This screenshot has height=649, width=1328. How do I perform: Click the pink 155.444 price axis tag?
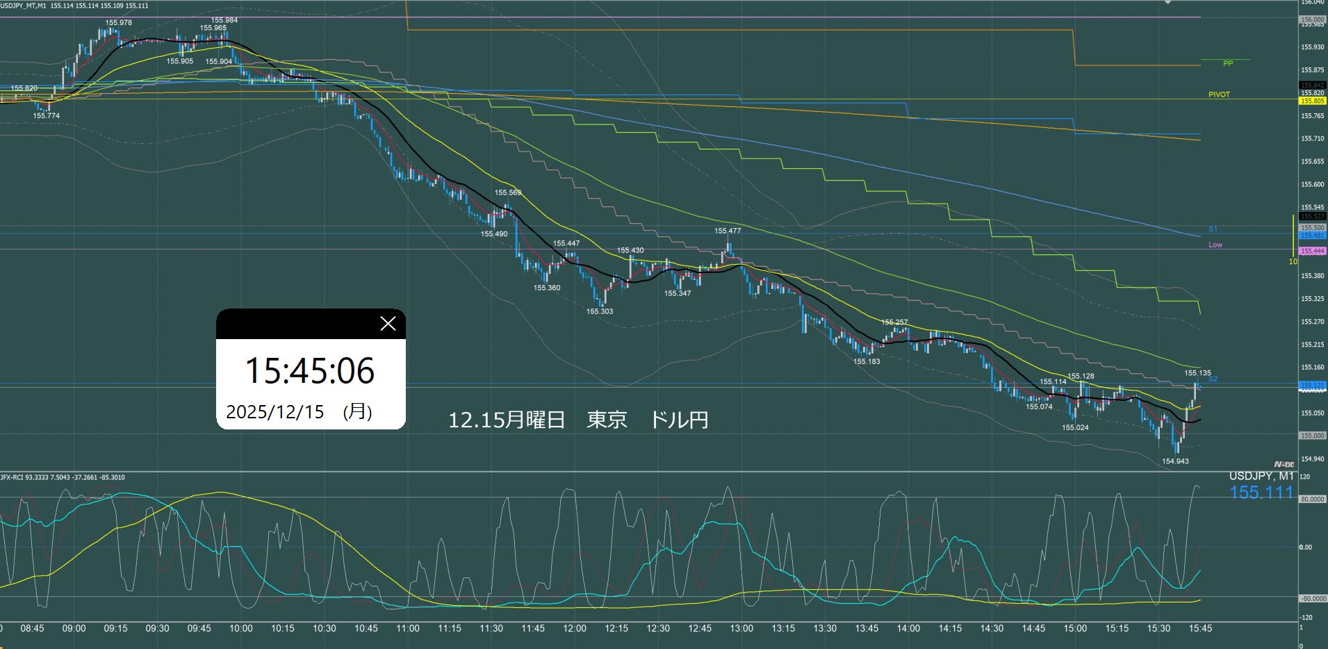click(x=1312, y=251)
